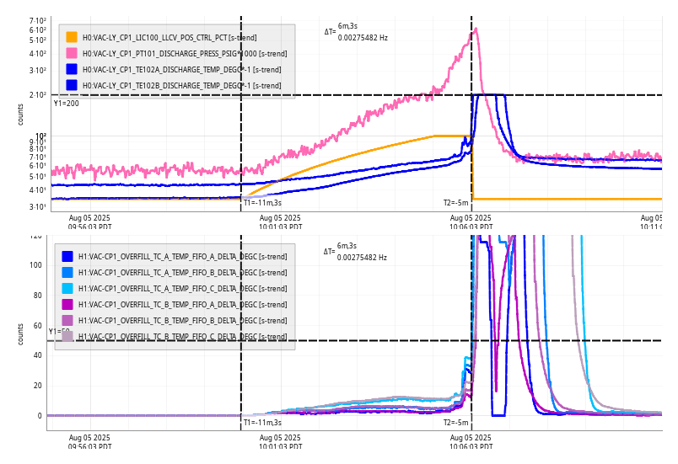Click the top plot's counts axis label
Viewport: 678px width, 464px height.
pos(21,115)
